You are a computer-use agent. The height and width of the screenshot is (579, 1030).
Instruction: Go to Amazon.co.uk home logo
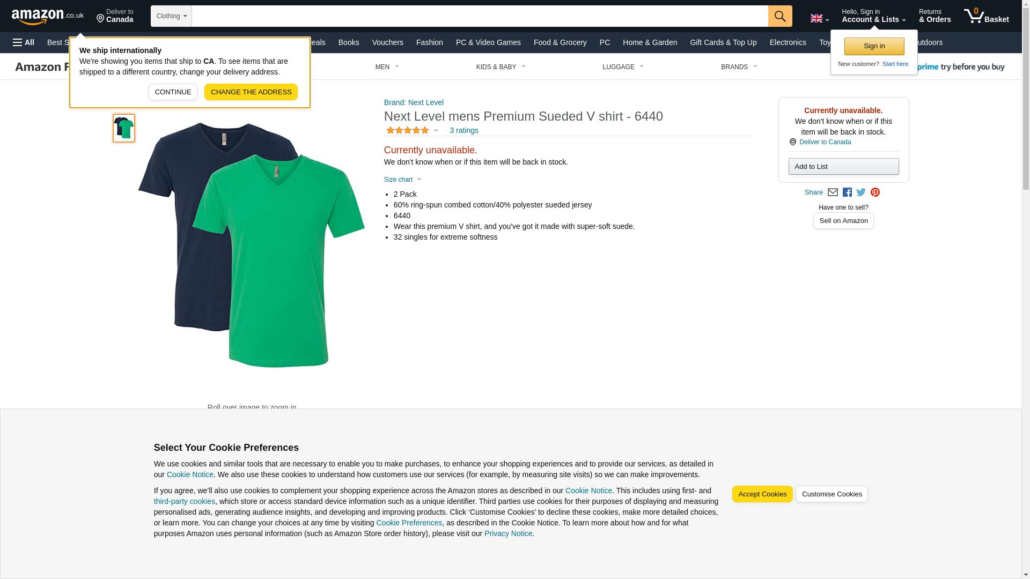click(47, 16)
